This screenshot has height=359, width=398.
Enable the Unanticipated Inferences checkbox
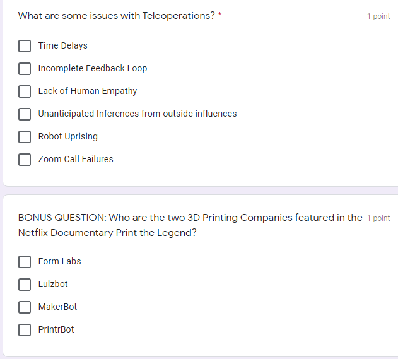point(25,114)
